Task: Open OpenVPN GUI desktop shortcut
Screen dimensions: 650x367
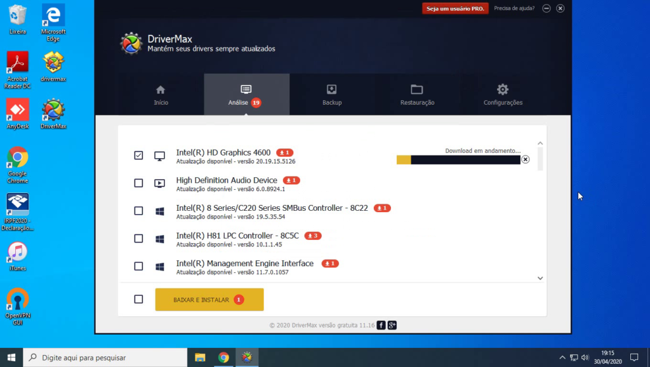Action: [x=17, y=307]
